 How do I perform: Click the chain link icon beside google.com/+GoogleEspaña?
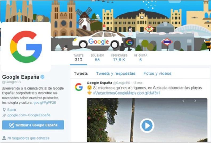pyautogui.click(x=4, y=115)
